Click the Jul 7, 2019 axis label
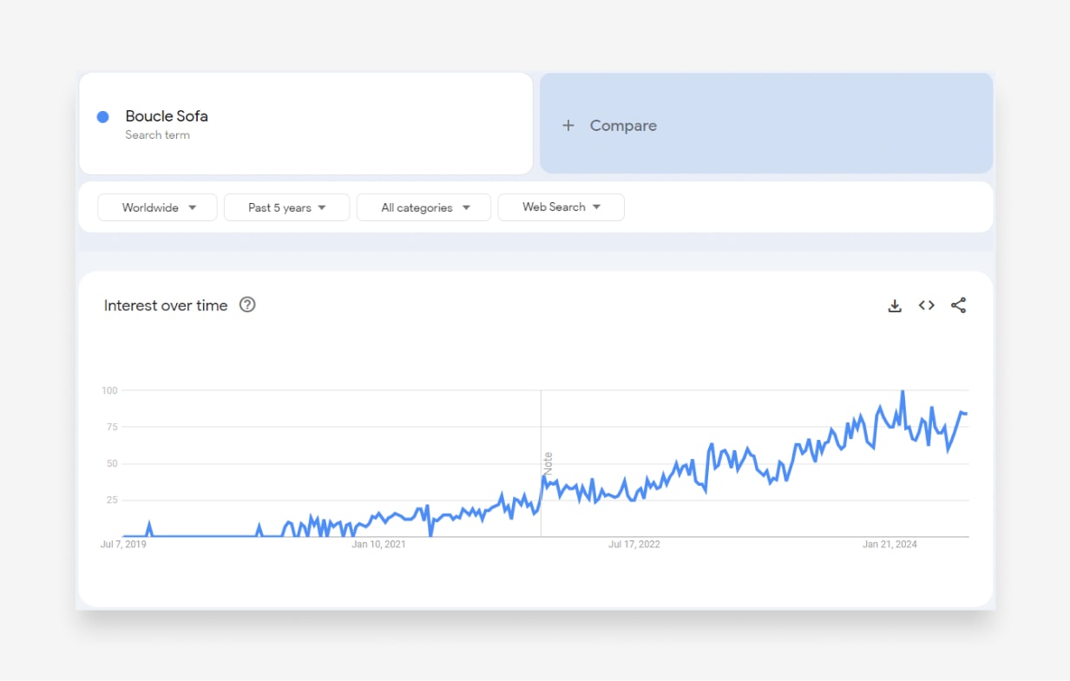The image size is (1070, 681). pos(123,545)
